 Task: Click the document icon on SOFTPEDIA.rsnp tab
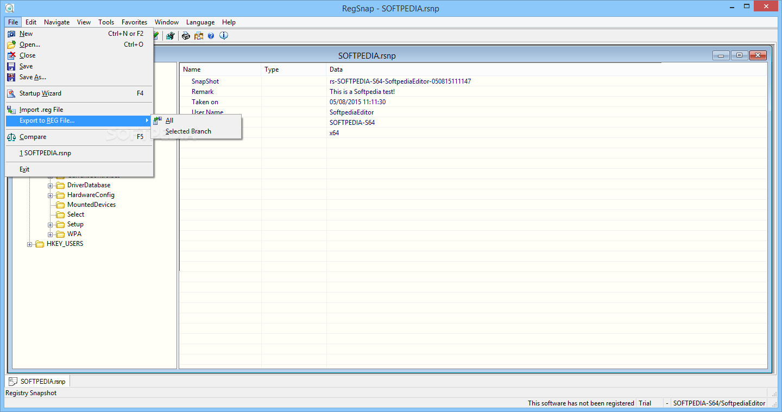(x=13, y=382)
